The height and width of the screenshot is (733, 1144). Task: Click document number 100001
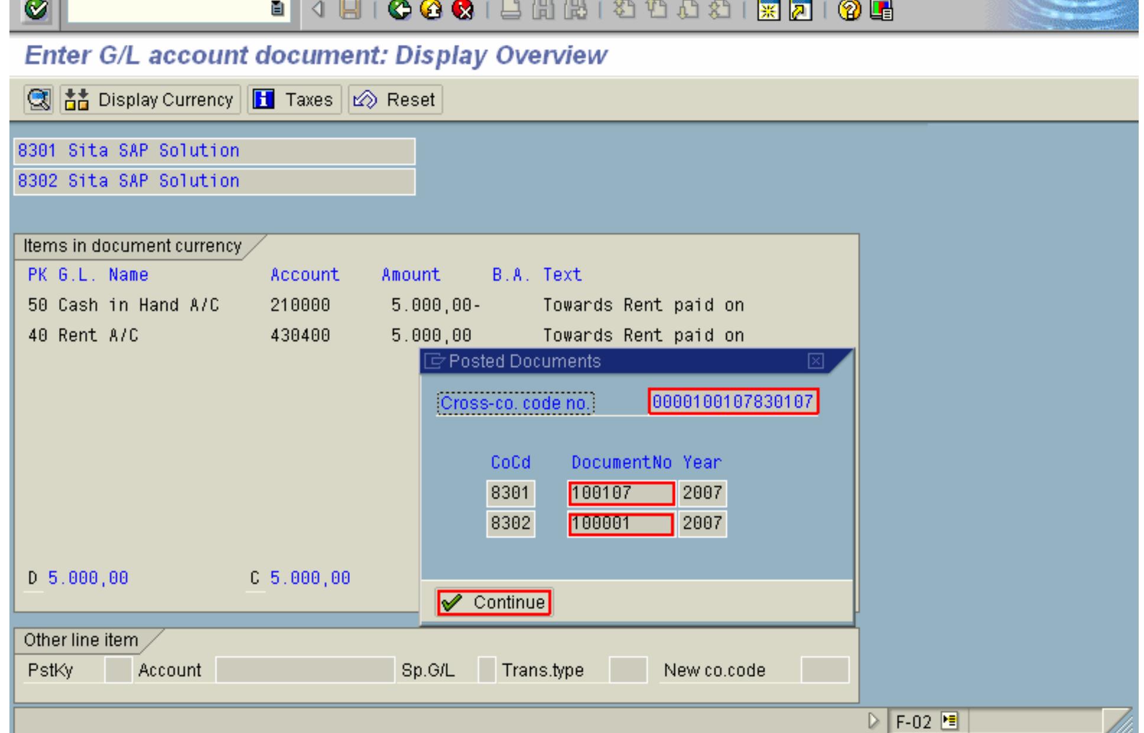tap(620, 524)
